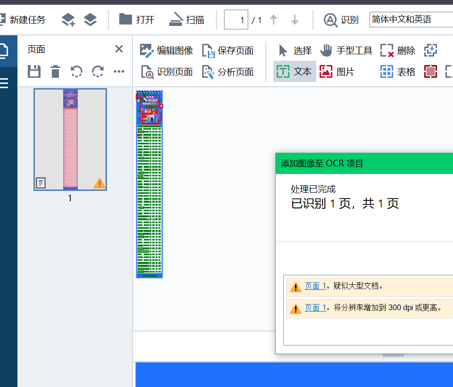Click the 已识别 1 页，共 1 页 status text
Viewport: 453px width, 387px height.
point(345,204)
